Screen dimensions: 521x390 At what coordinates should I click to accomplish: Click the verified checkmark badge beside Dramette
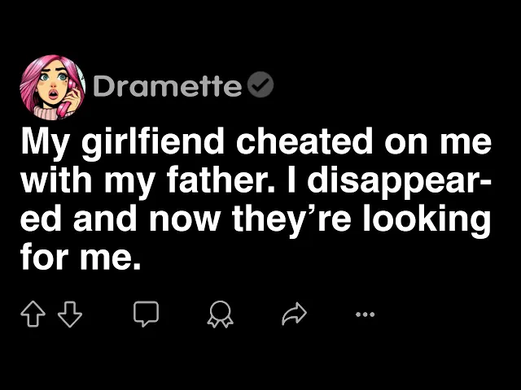click(263, 86)
